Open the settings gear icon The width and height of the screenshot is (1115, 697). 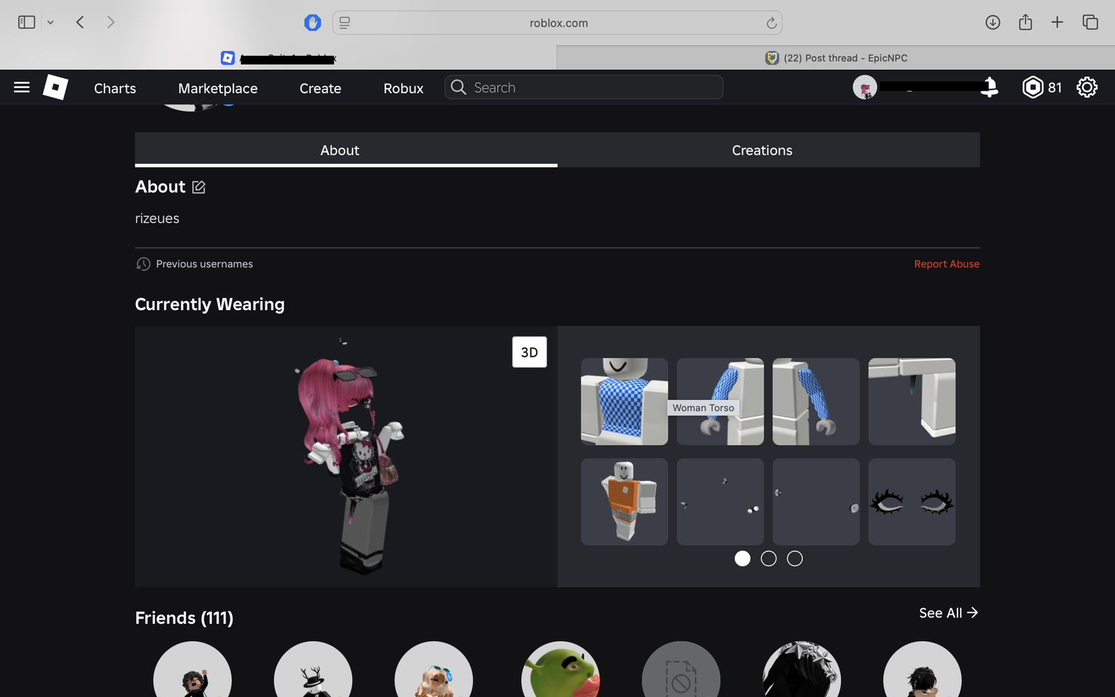pos(1087,87)
